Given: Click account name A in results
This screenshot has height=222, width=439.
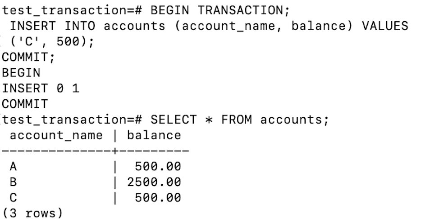Looking at the screenshot, I should click(13, 167).
